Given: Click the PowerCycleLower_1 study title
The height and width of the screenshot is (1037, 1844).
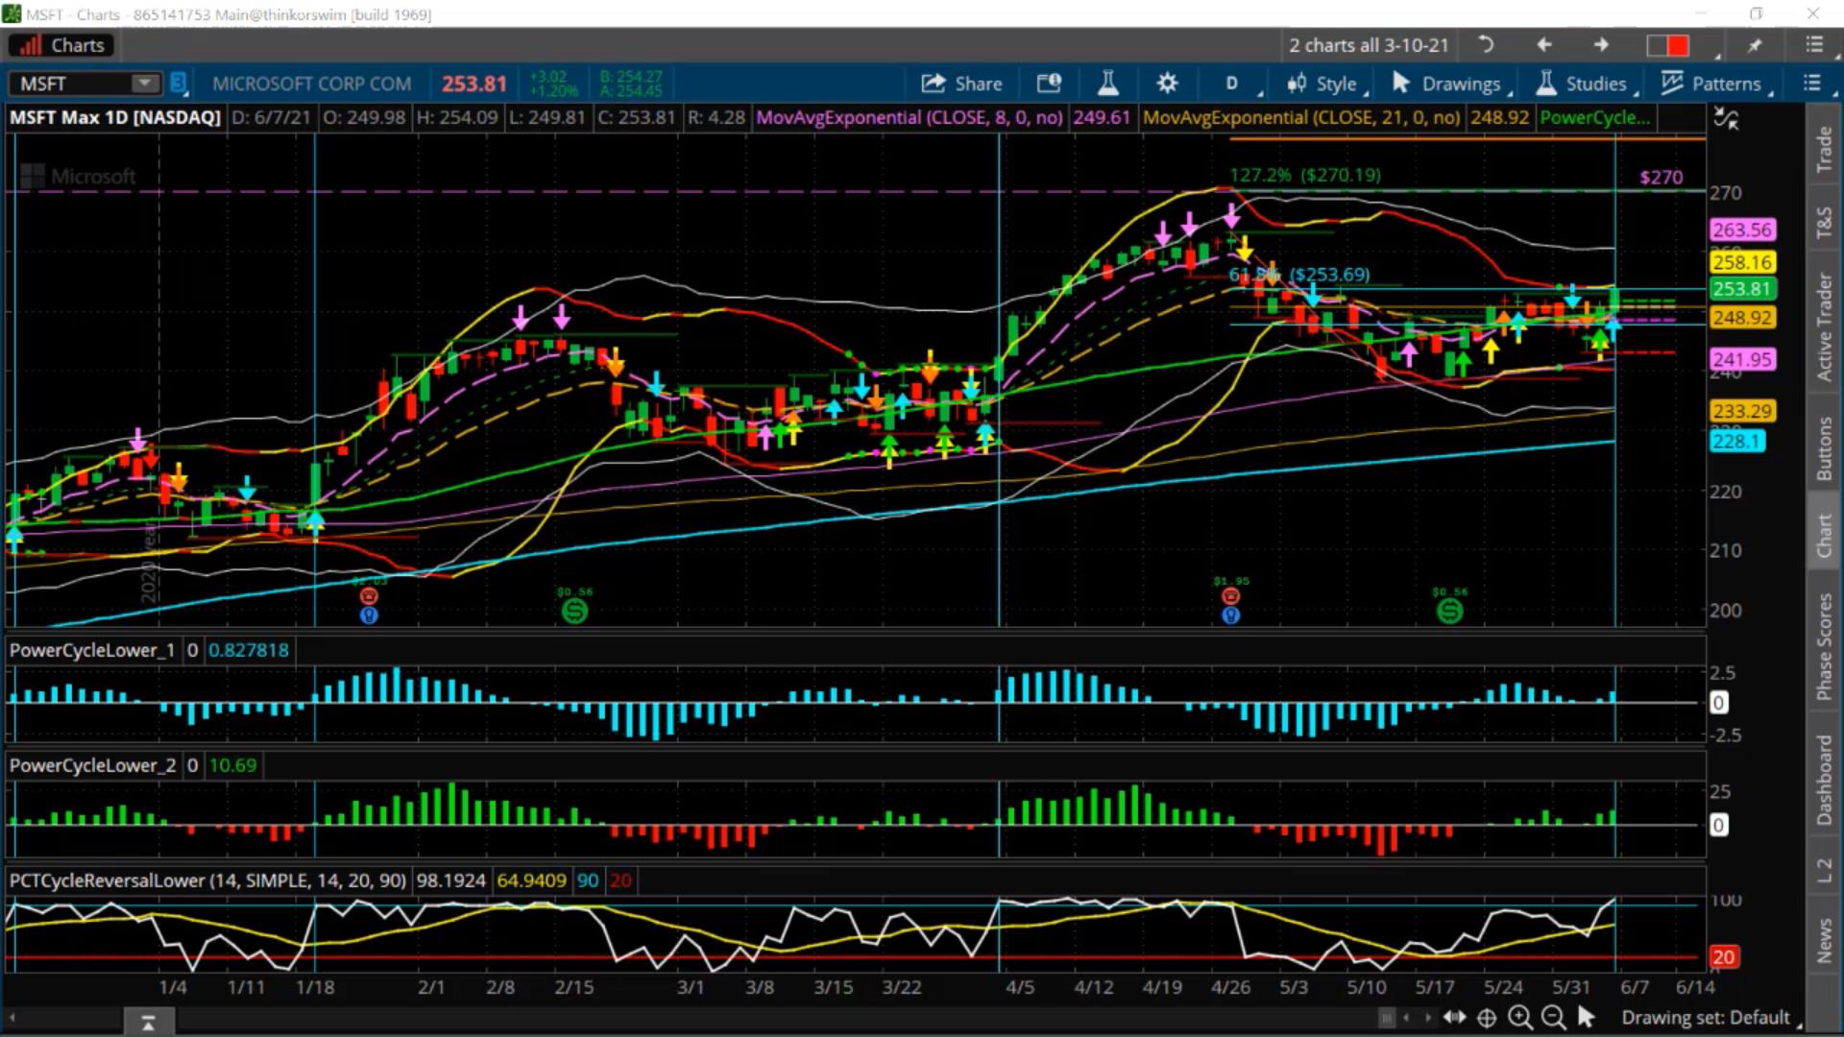Looking at the screenshot, I should pyautogui.click(x=92, y=650).
